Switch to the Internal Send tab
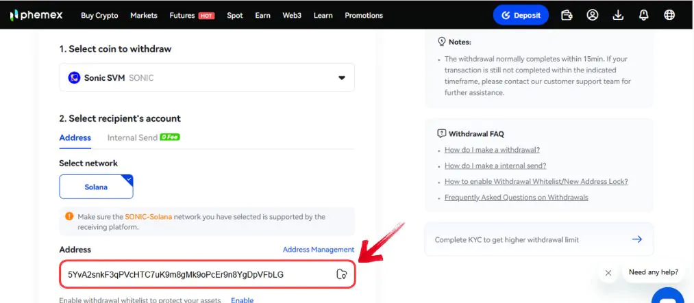This screenshot has height=303, width=694. coord(132,137)
